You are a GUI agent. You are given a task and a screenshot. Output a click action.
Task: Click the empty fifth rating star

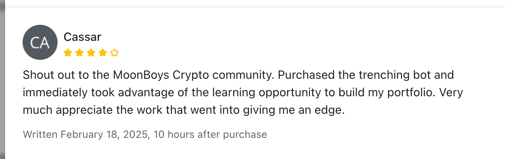click(114, 53)
